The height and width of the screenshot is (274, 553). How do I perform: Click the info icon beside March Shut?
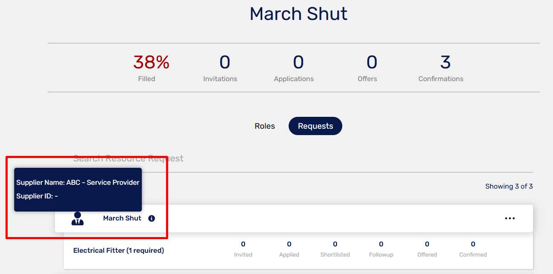[152, 218]
